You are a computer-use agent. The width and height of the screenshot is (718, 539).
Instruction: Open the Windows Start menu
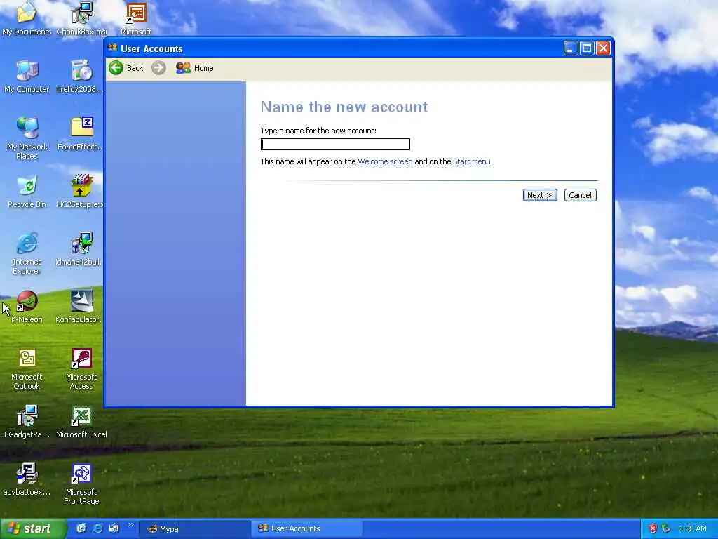33,528
